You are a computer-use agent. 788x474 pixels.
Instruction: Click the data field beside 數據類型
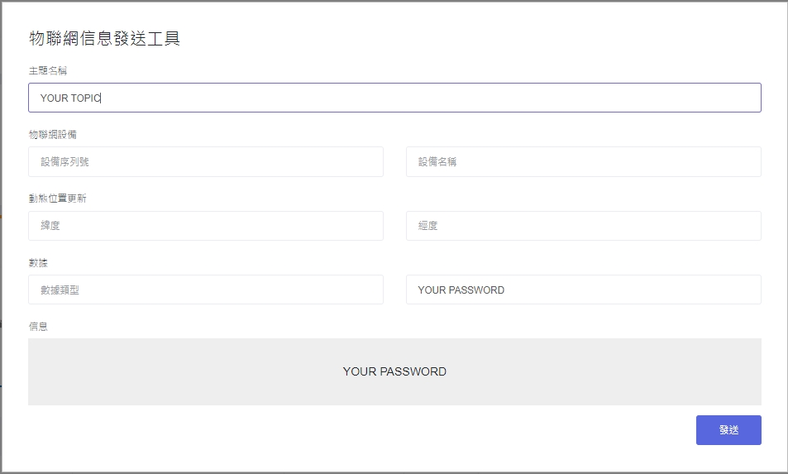point(583,290)
